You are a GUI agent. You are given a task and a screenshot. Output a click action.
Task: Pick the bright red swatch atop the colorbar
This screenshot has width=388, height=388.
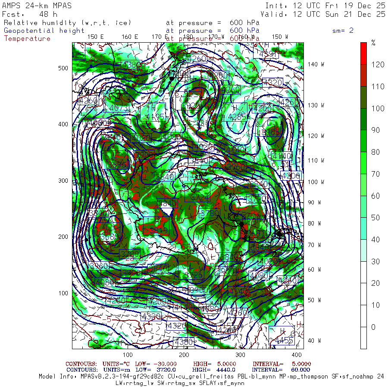pyautogui.click(x=363, y=53)
